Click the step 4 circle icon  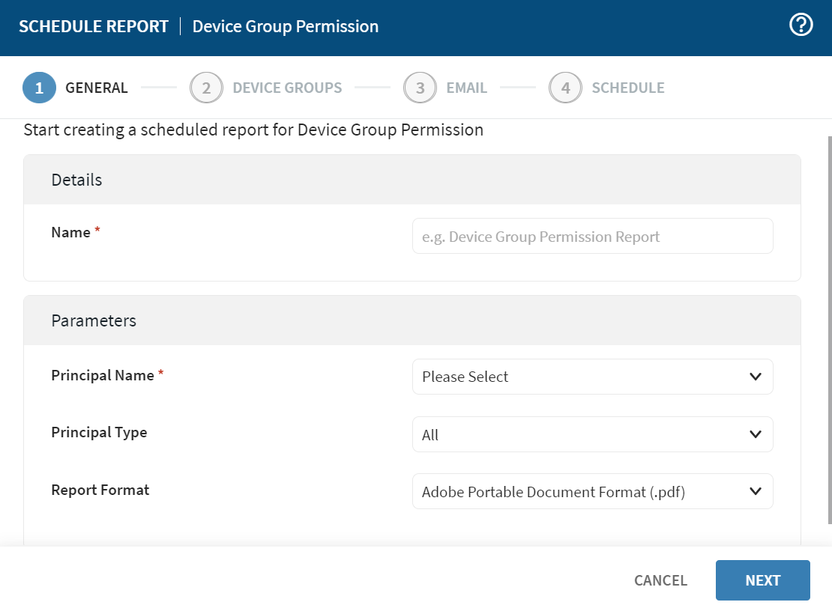pyautogui.click(x=565, y=88)
